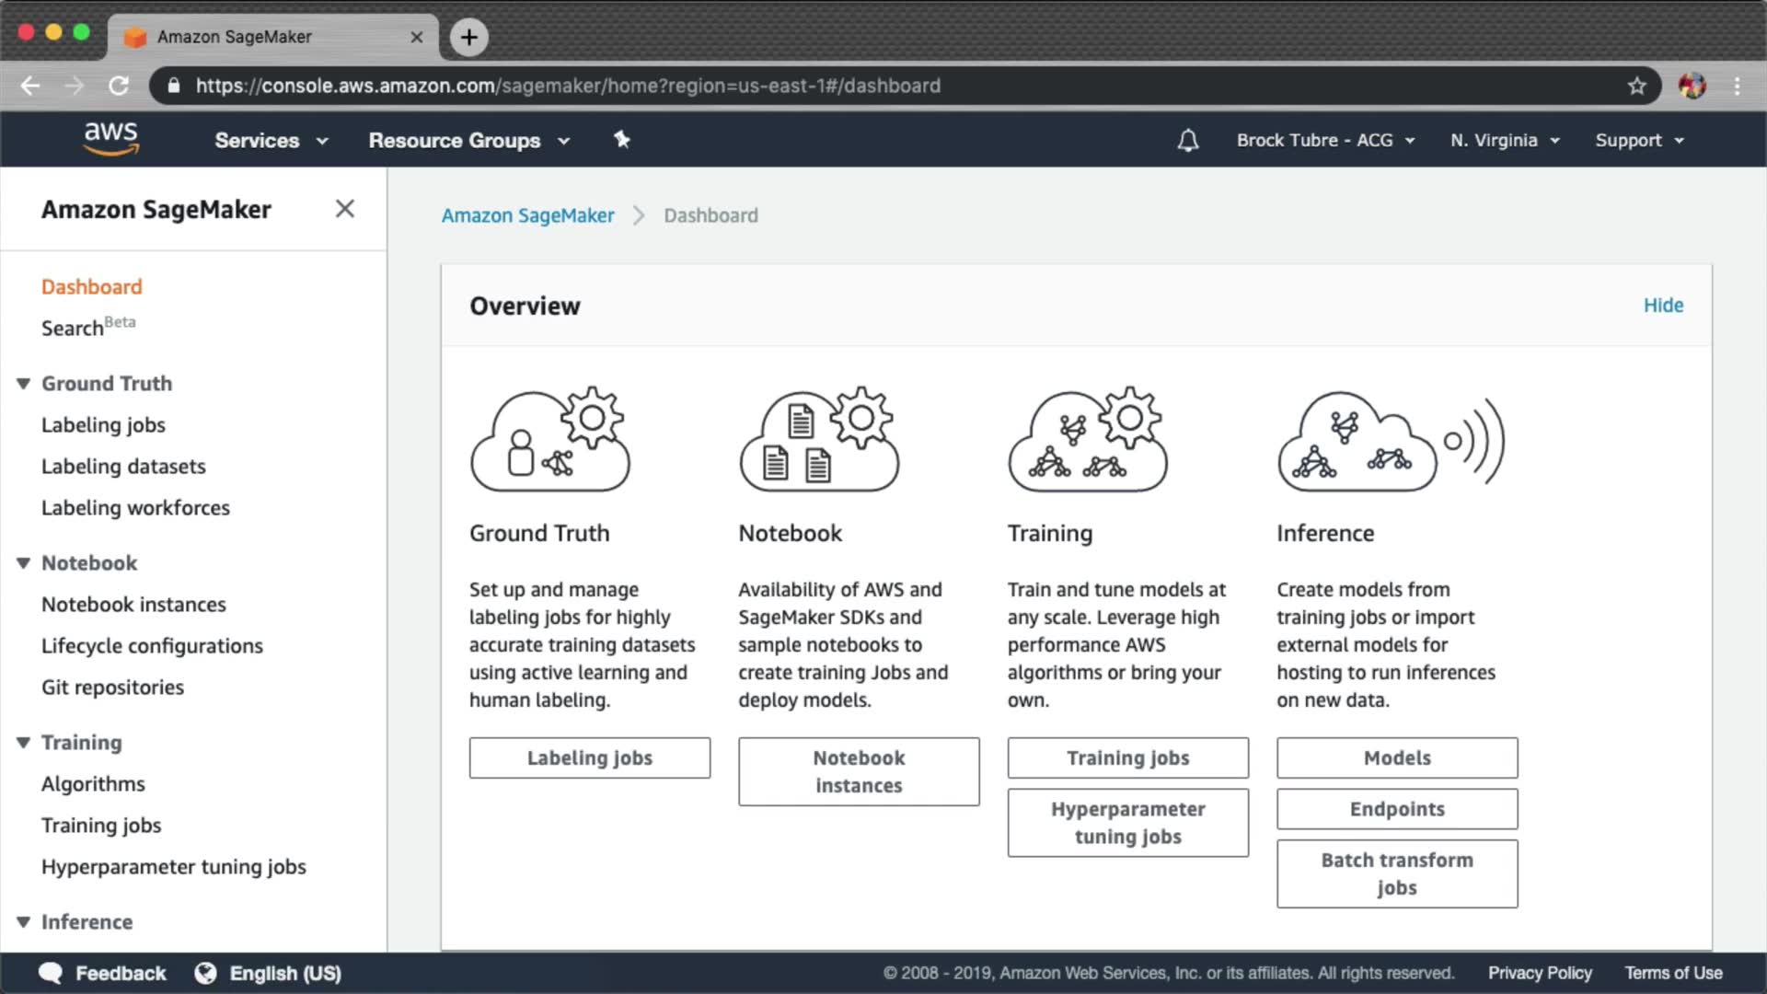Open the Support menu
Viewport: 1767px width, 994px height.
pyautogui.click(x=1638, y=140)
